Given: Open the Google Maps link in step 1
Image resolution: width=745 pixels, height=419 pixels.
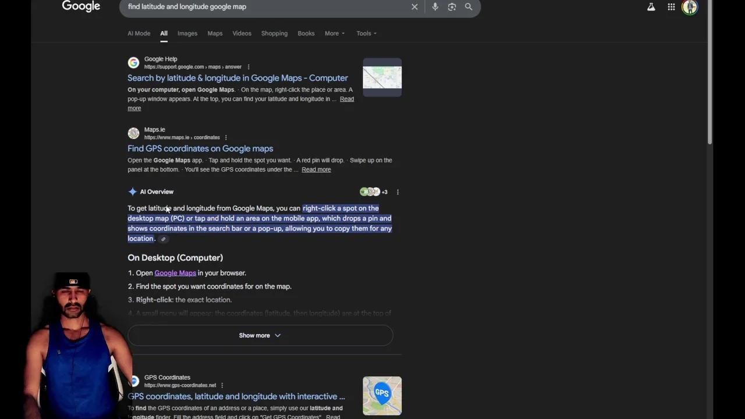Looking at the screenshot, I should [x=175, y=273].
